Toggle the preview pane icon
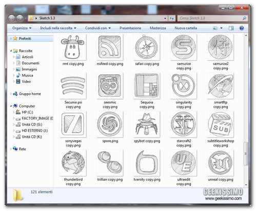The height and width of the screenshot is (211, 256). click(231, 28)
